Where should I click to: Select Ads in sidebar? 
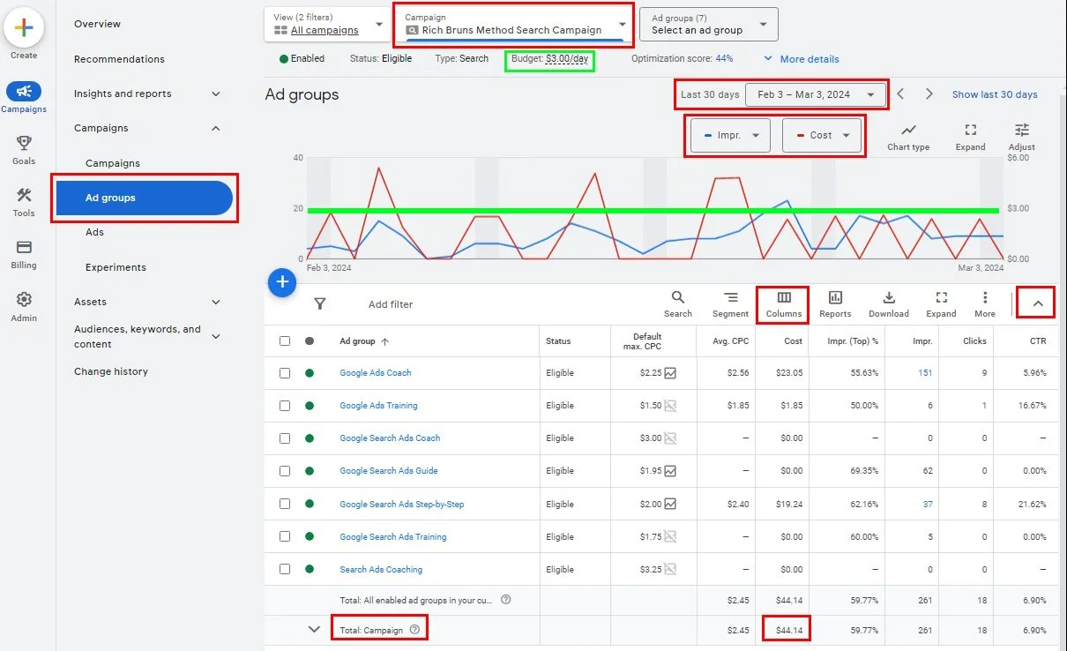(94, 232)
